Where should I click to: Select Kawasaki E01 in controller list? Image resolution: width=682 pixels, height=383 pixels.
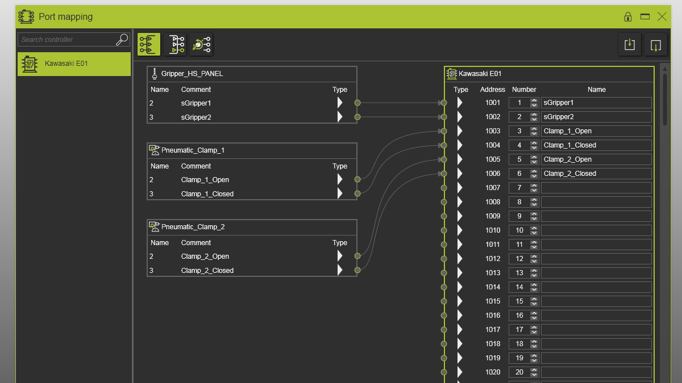[x=74, y=64]
